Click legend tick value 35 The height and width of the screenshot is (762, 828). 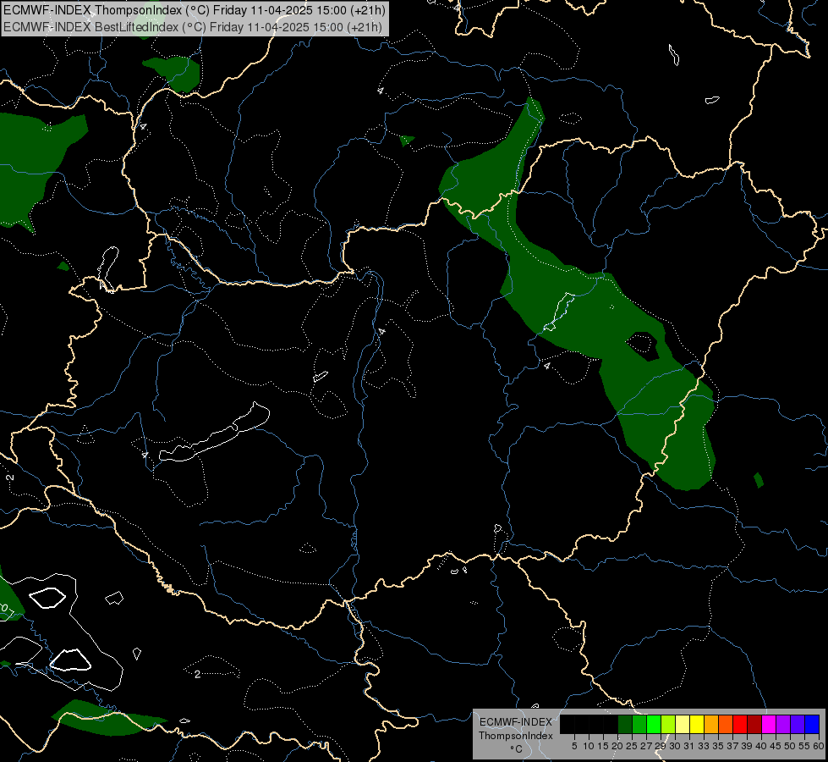(x=718, y=746)
